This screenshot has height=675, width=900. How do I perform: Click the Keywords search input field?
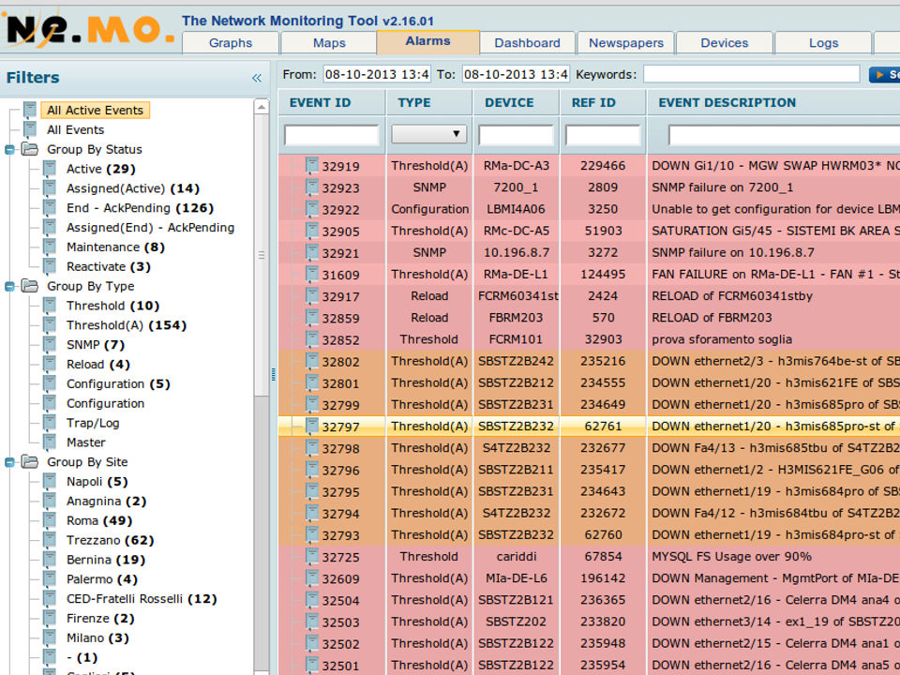pyautogui.click(x=751, y=74)
